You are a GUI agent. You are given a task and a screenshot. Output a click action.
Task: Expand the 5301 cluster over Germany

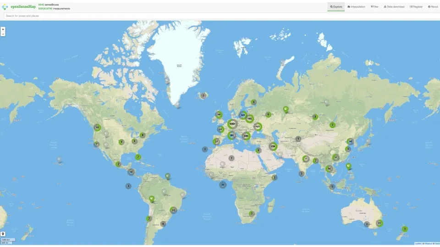[232, 124]
